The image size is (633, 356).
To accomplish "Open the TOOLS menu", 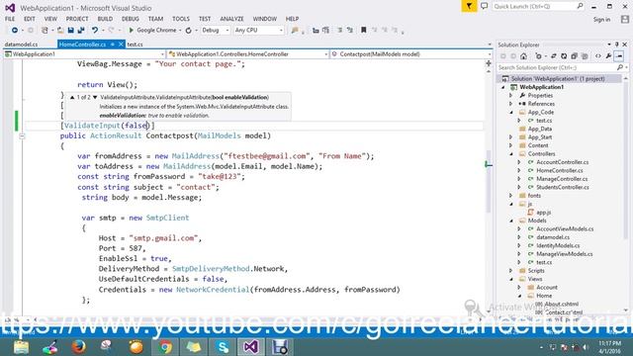I will (180, 19).
